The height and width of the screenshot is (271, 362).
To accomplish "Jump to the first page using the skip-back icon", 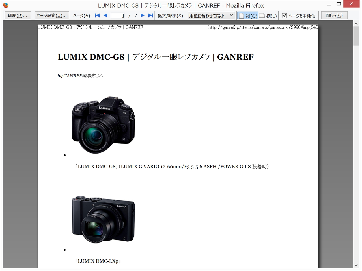I will coord(97,16).
